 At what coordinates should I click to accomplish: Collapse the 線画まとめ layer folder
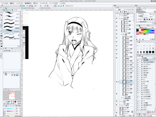[x=120, y=18]
